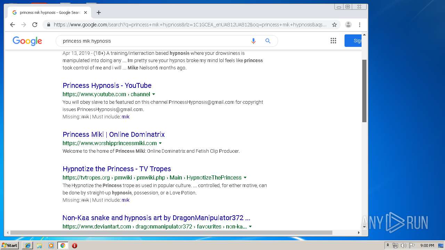
Task: Open the Windows Start menu
Action: coord(9,245)
